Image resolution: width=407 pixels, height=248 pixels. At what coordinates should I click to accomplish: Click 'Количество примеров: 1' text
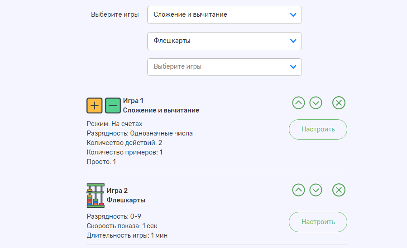(x=124, y=152)
